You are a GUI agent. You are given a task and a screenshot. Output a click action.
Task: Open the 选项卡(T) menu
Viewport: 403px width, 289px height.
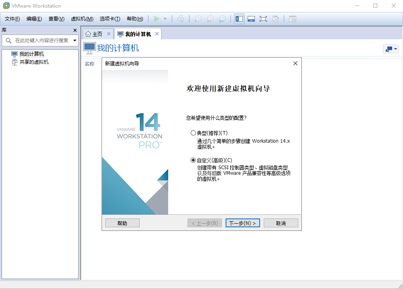point(110,19)
